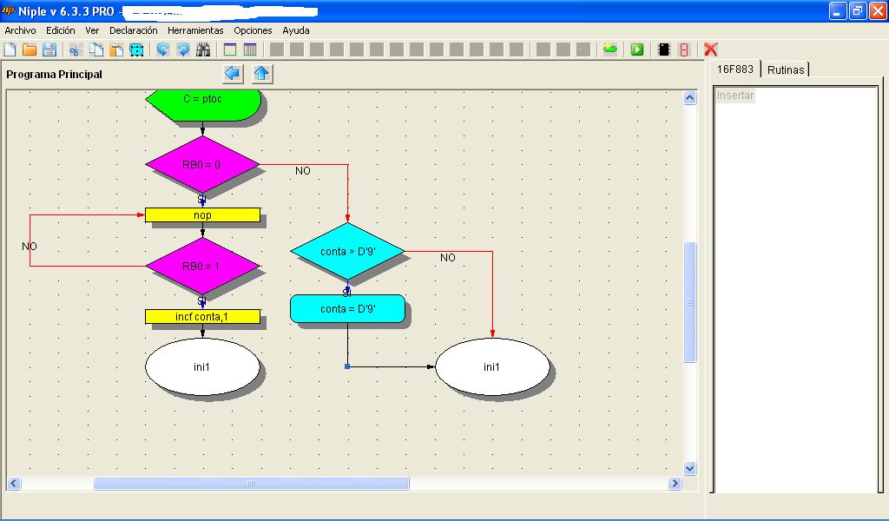This screenshot has width=889, height=521.
Task: Open a project via the folder icon
Action: pyautogui.click(x=30, y=49)
